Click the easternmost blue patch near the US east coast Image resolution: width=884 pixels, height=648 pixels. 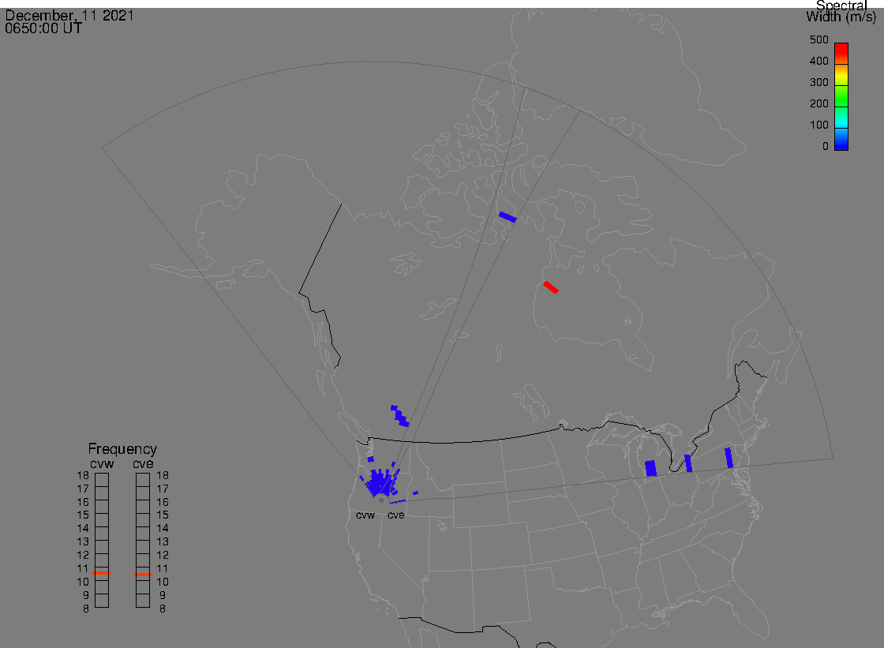729,458
